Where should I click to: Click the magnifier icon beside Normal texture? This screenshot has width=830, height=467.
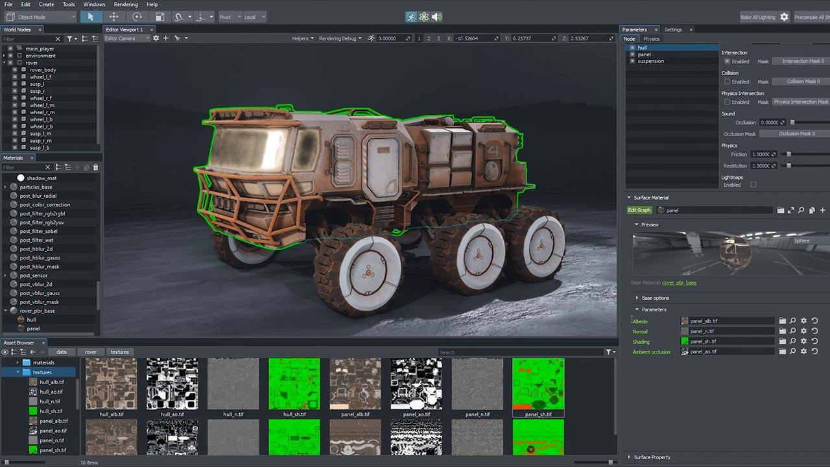792,331
